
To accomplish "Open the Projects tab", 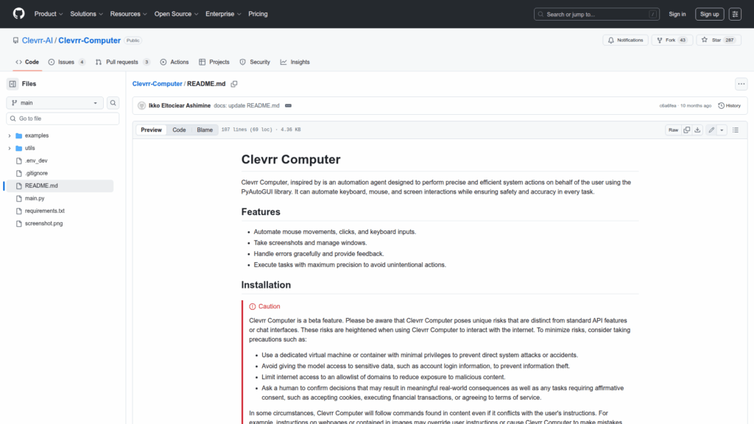I will coord(214,62).
